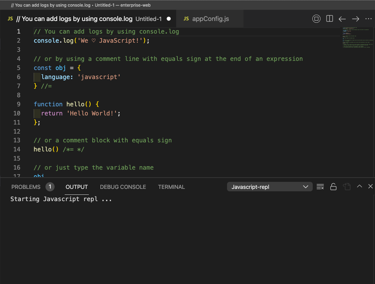Open Output in a new editor
Image resolution: width=375 pixels, height=284 pixels.
tap(347, 186)
